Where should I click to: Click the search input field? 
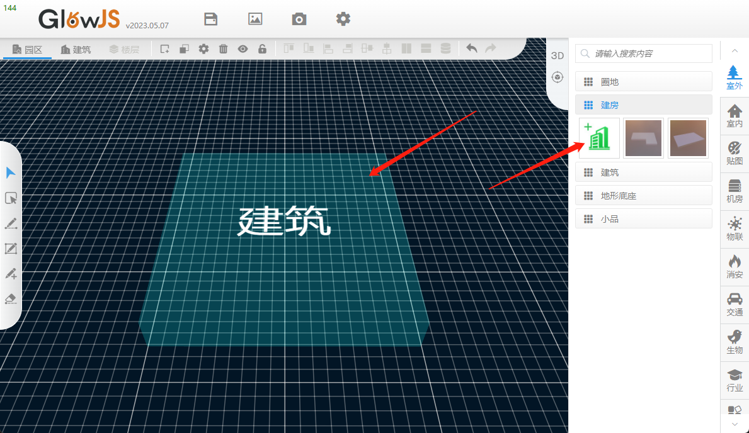point(649,53)
